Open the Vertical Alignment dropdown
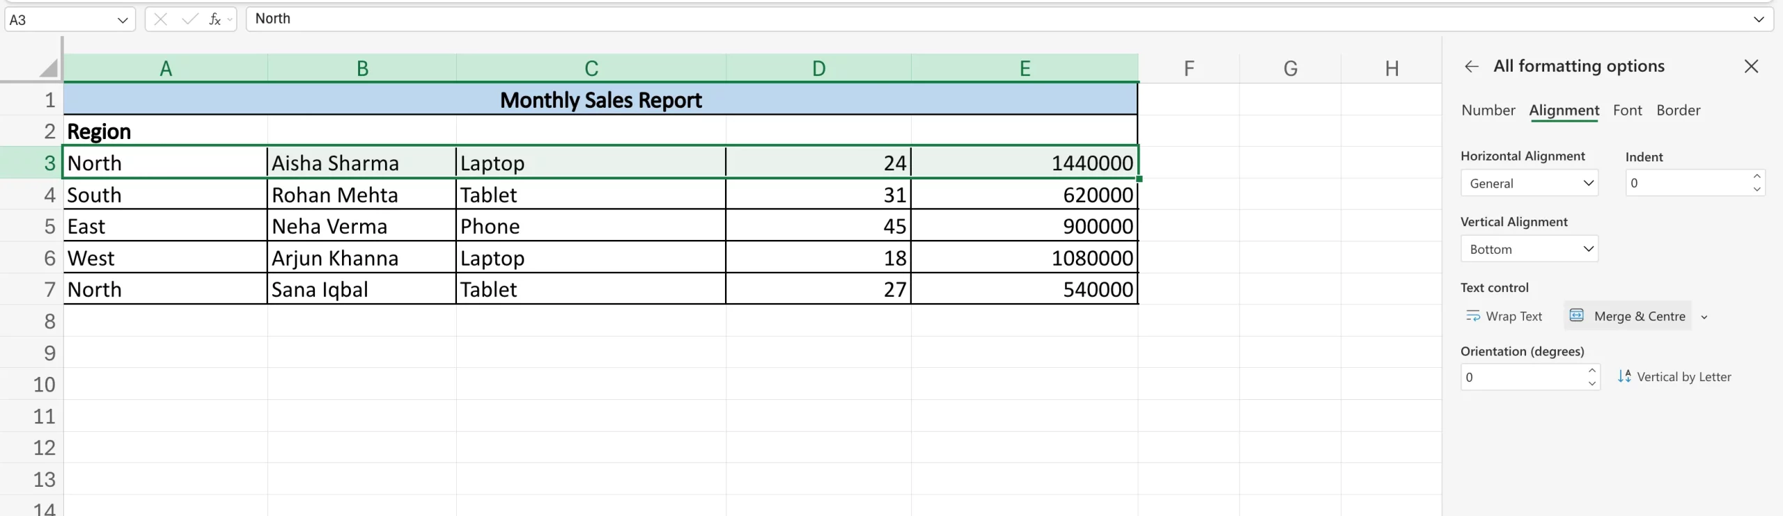1783x516 pixels. [x=1529, y=249]
